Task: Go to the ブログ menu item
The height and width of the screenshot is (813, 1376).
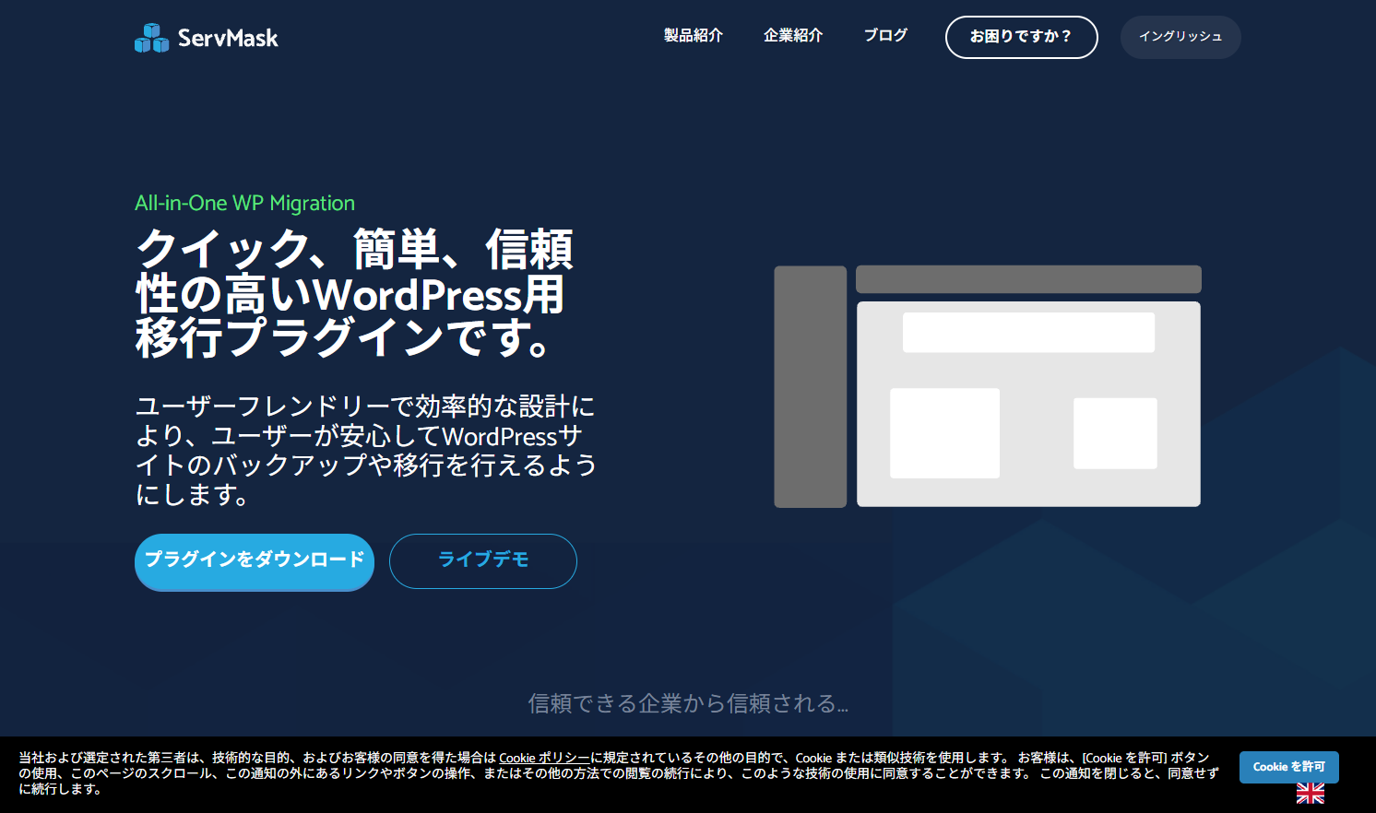Action: tap(885, 35)
